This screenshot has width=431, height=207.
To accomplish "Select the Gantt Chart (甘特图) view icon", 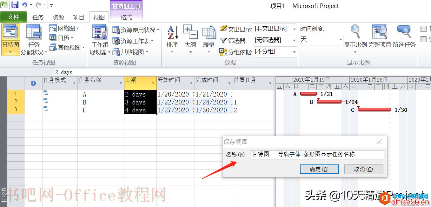I will [x=10, y=32].
